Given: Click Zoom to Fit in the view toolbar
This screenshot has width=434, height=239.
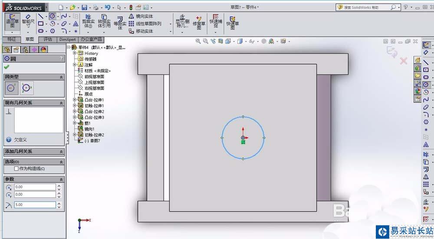Looking at the screenshot, I should click(198, 41).
